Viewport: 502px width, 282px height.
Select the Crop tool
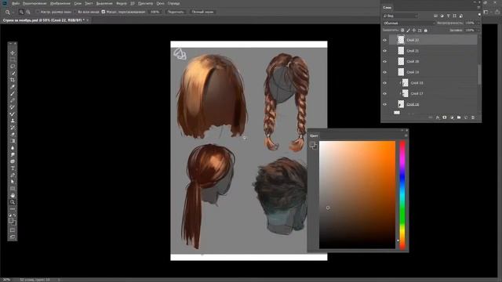pyautogui.click(x=13, y=80)
